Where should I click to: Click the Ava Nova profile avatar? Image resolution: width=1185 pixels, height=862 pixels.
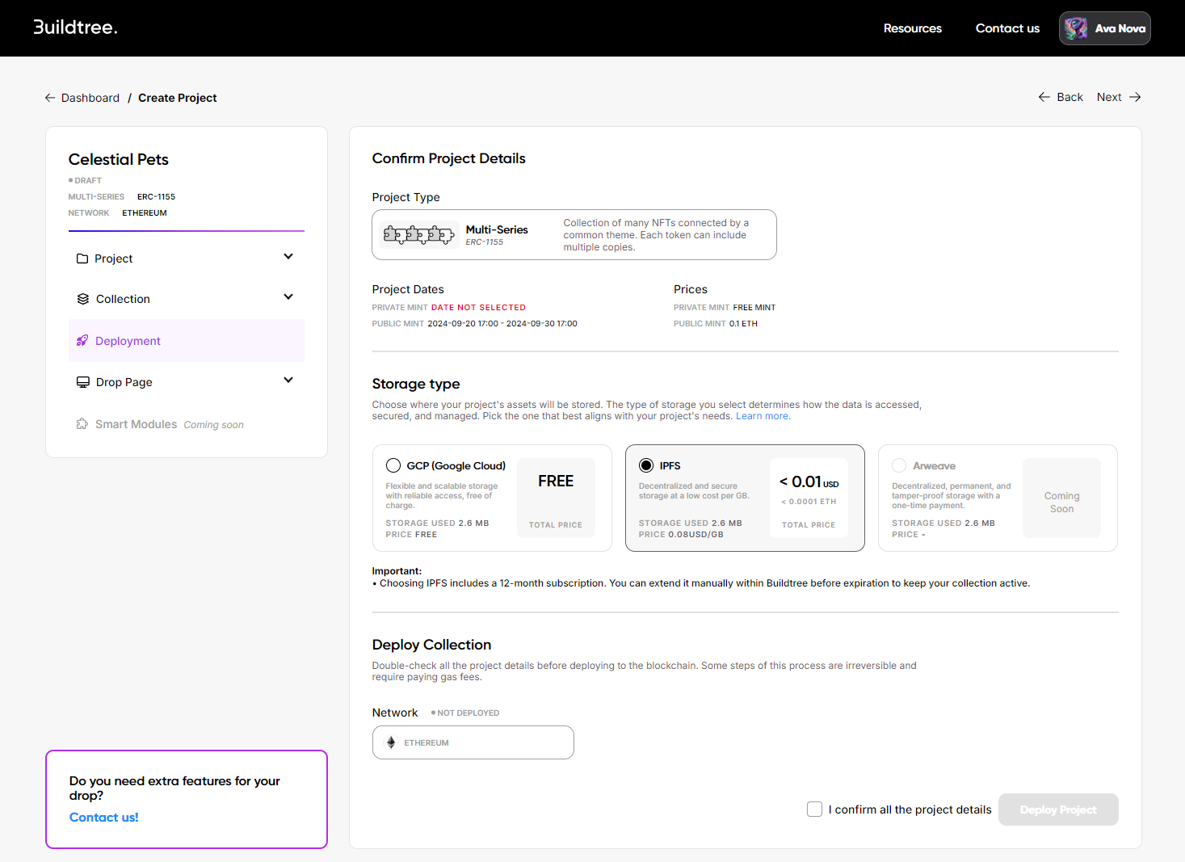click(1075, 28)
